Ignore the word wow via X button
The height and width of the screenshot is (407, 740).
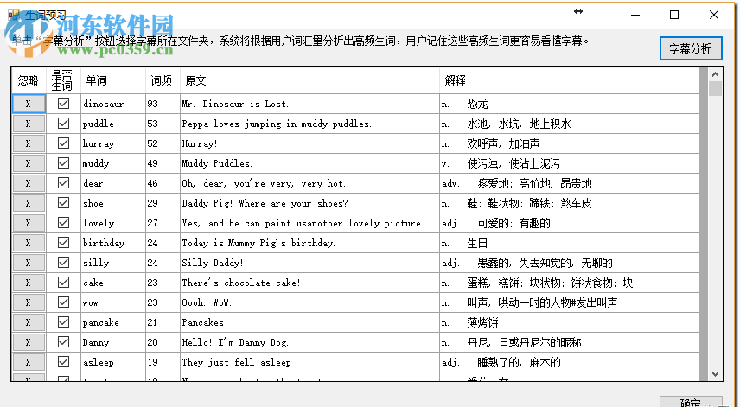29,302
